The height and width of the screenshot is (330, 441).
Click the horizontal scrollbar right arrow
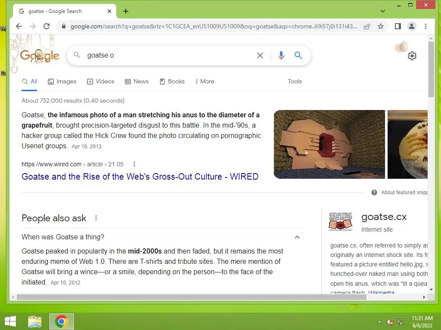[424, 297]
